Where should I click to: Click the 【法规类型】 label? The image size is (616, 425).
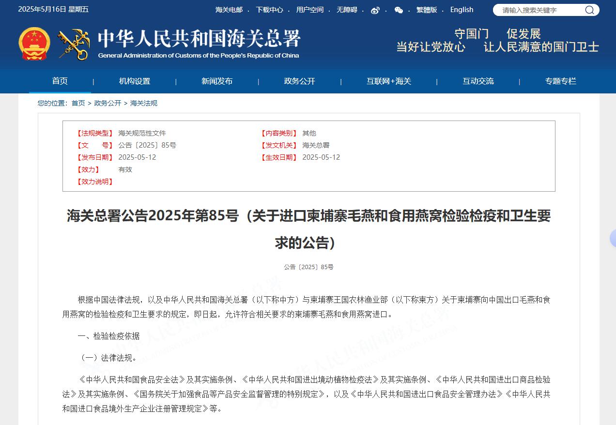(95, 133)
